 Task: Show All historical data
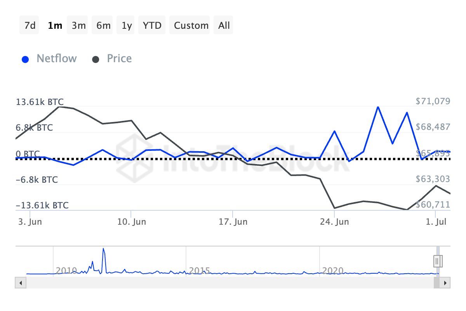pos(224,26)
